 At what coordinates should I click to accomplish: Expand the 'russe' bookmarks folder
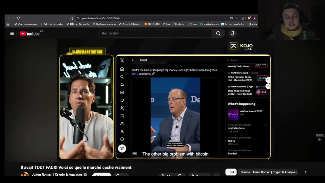click(x=193, y=24)
